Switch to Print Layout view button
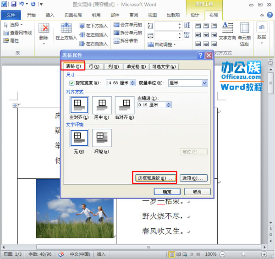Viewport: 275px width, 259px height. tap(171, 254)
